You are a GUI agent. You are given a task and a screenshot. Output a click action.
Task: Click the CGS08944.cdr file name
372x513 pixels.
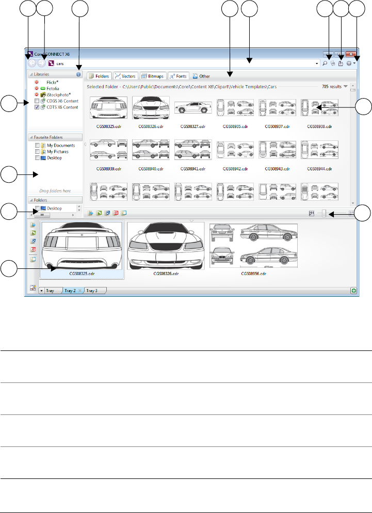tap(320, 169)
